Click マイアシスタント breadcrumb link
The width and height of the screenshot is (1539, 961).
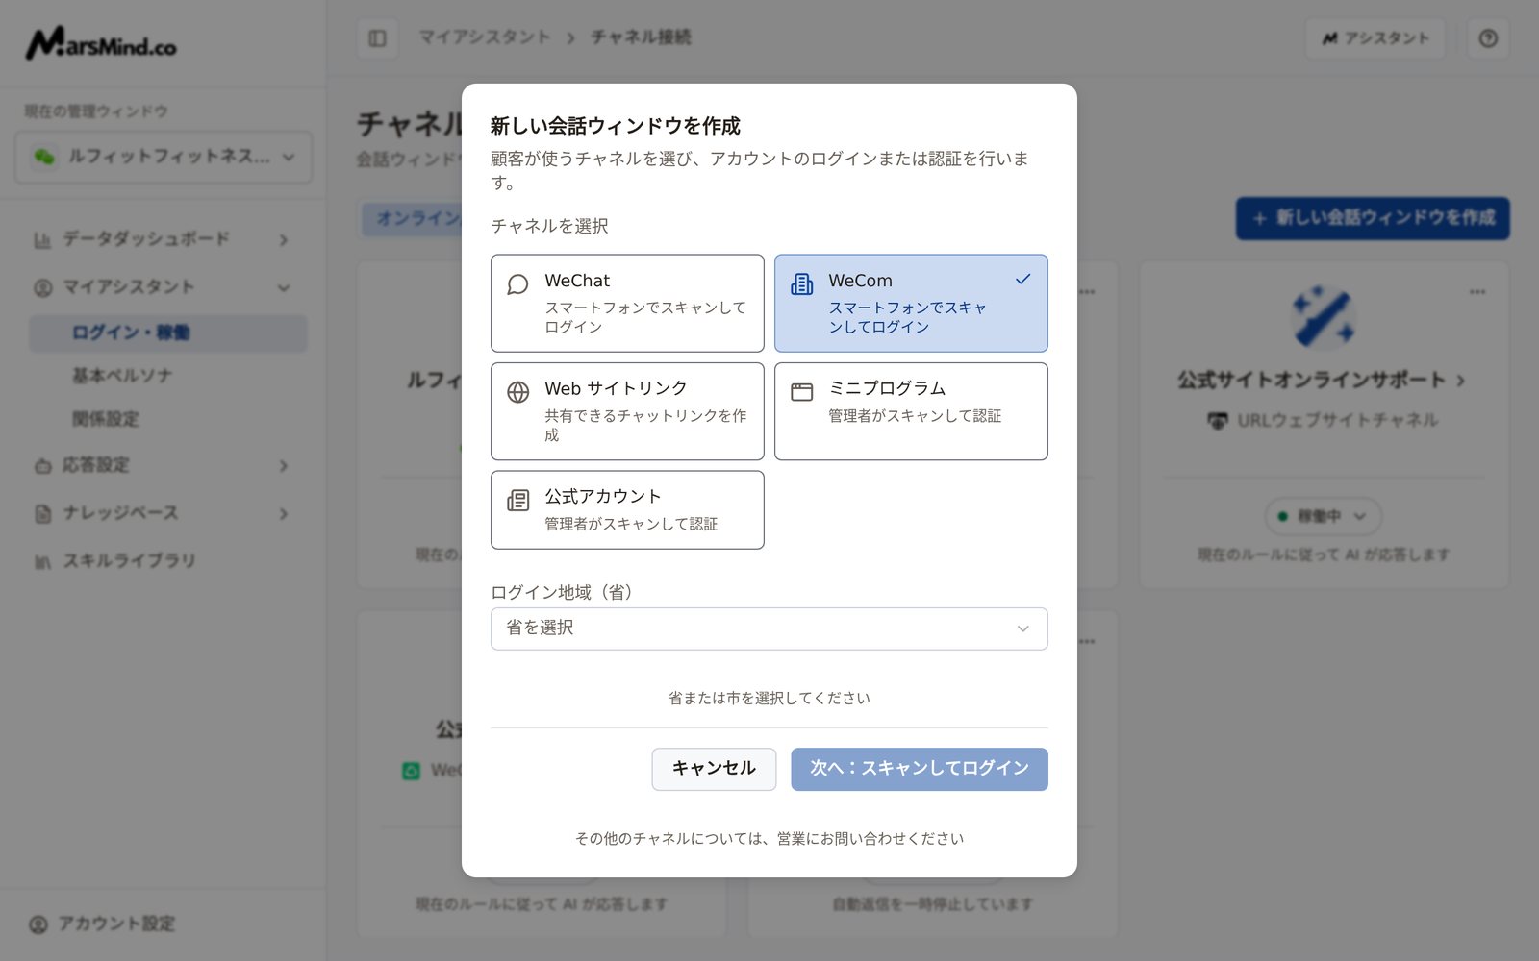pos(485,37)
